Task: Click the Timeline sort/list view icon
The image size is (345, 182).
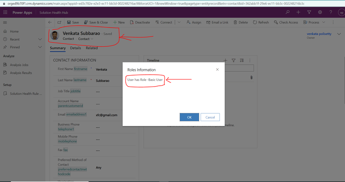Action: click(241, 61)
